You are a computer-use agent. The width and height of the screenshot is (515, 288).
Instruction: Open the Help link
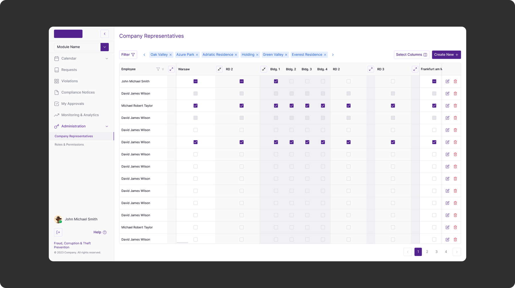click(100, 232)
